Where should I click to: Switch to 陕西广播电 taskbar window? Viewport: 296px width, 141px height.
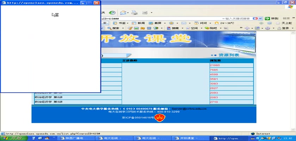(75, 139)
